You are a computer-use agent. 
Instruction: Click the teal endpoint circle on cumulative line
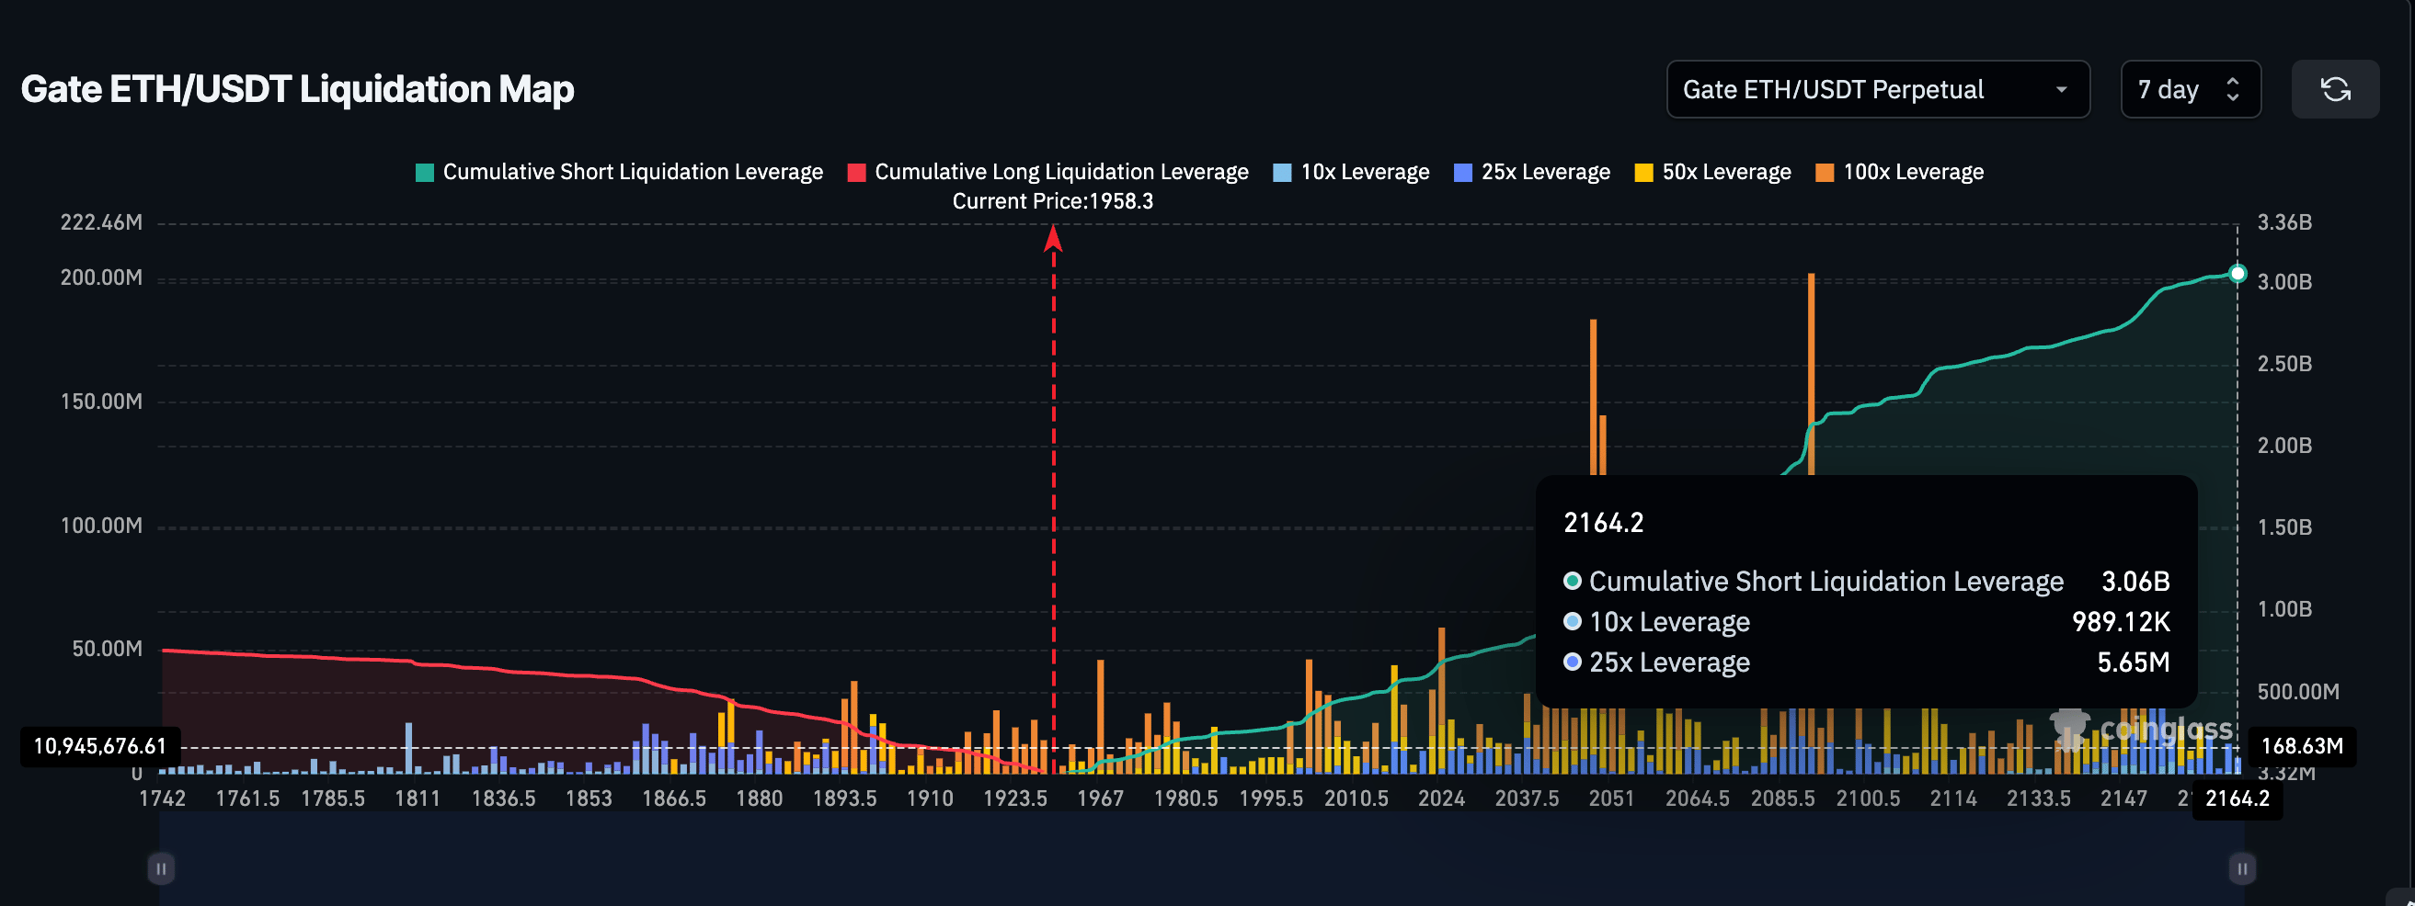click(2238, 274)
